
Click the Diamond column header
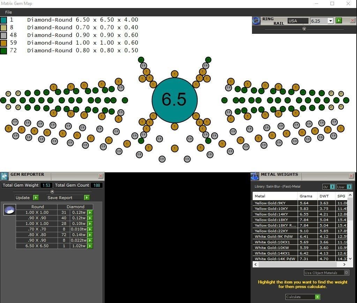pyautogui.click(x=75, y=206)
